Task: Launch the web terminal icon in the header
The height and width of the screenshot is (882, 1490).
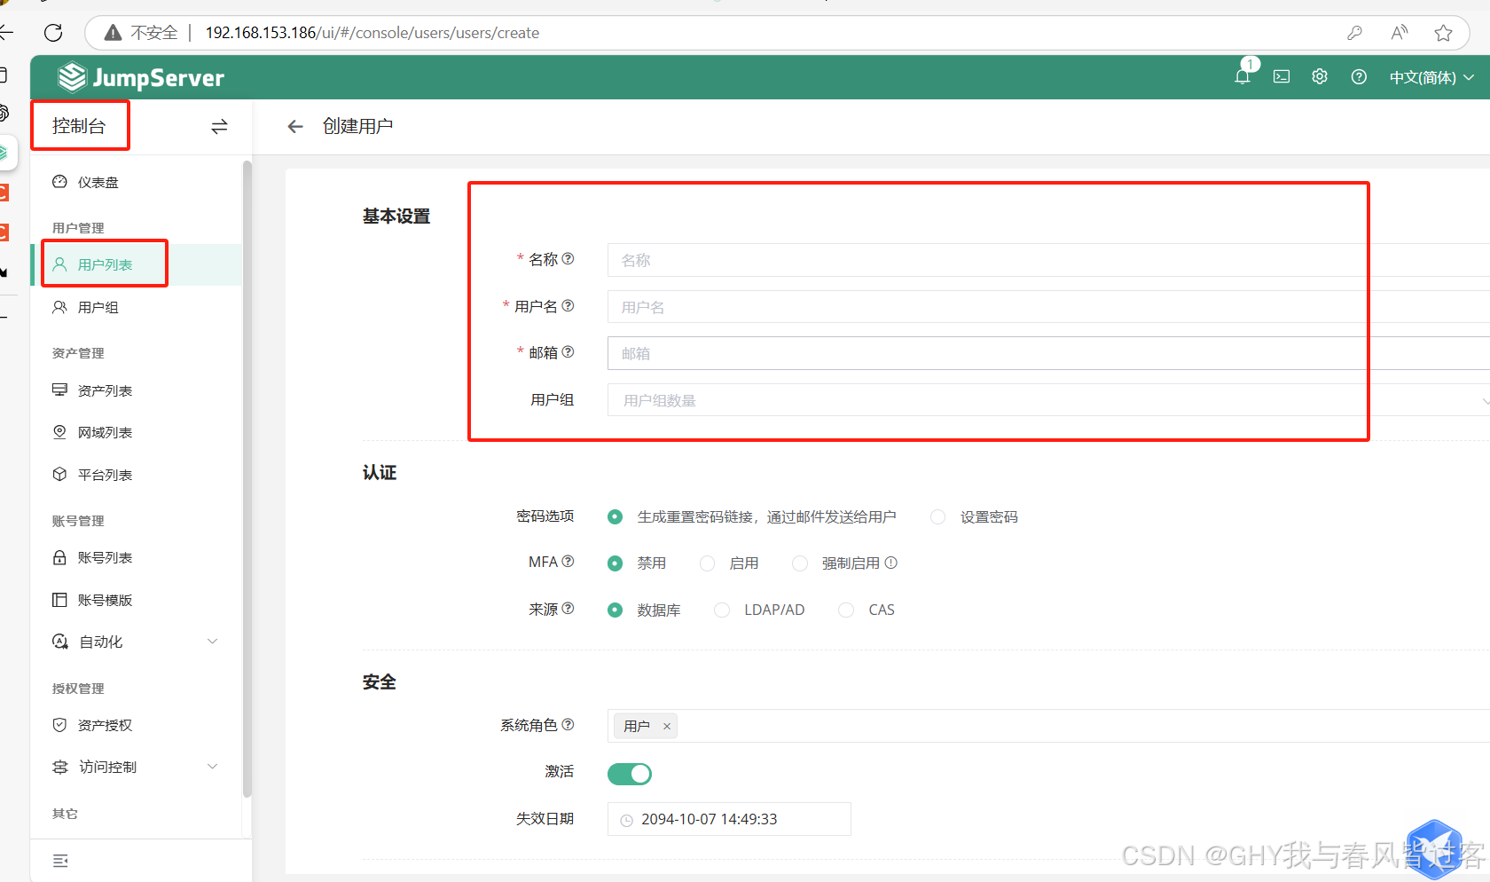Action: coord(1281,76)
